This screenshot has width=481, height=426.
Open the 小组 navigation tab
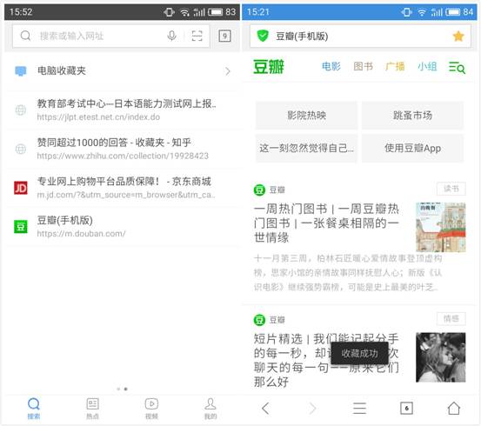coord(427,66)
